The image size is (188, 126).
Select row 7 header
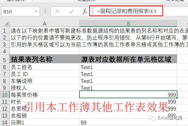tap(5, 74)
